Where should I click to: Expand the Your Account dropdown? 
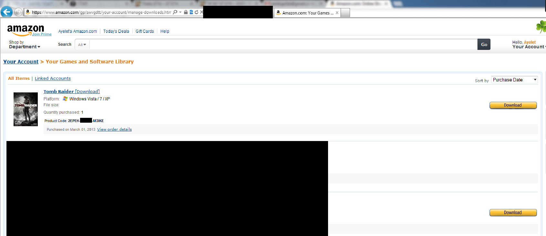529,44
